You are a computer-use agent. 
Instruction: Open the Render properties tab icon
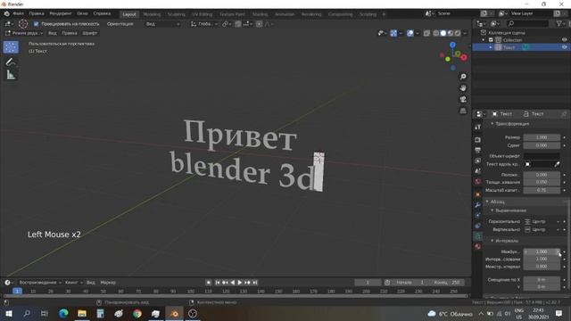[478, 140]
